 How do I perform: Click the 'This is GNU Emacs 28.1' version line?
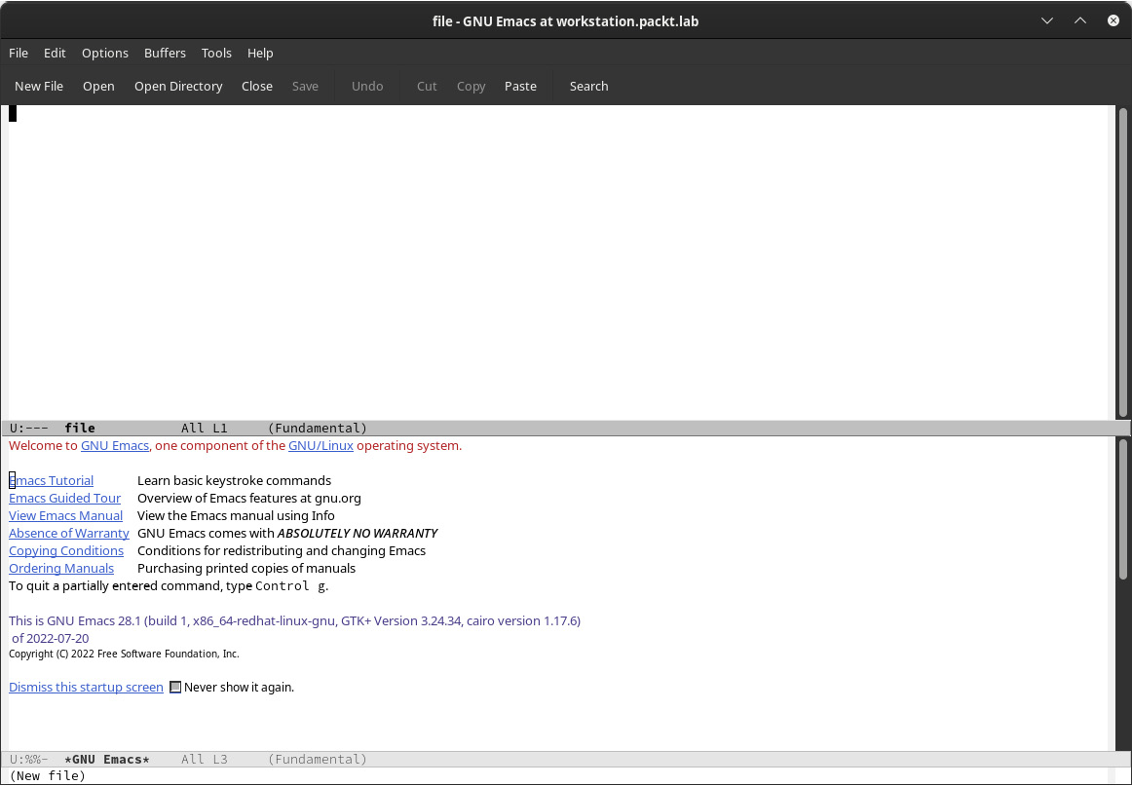(x=294, y=620)
